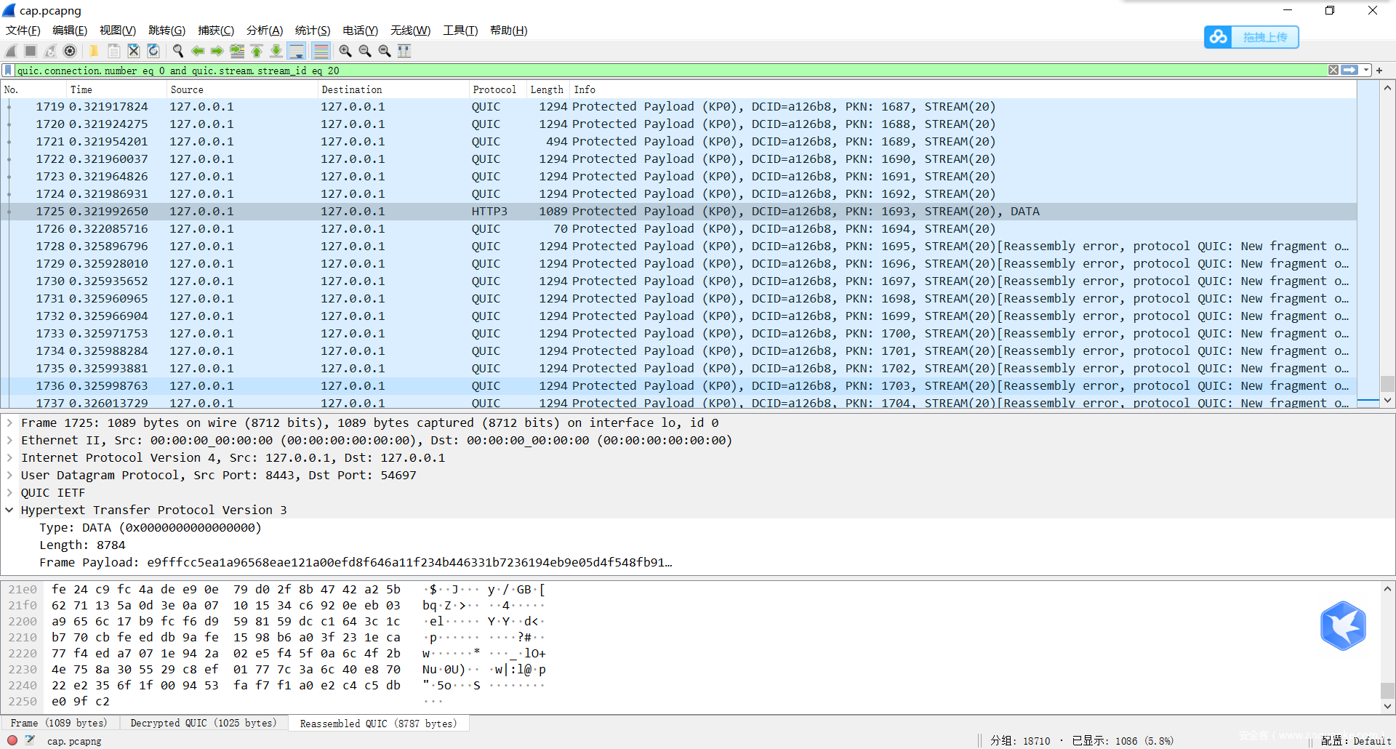This screenshot has width=1396, height=749.
Task: Click the 拖拽上传 upload button
Action: pyautogui.click(x=1251, y=37)
